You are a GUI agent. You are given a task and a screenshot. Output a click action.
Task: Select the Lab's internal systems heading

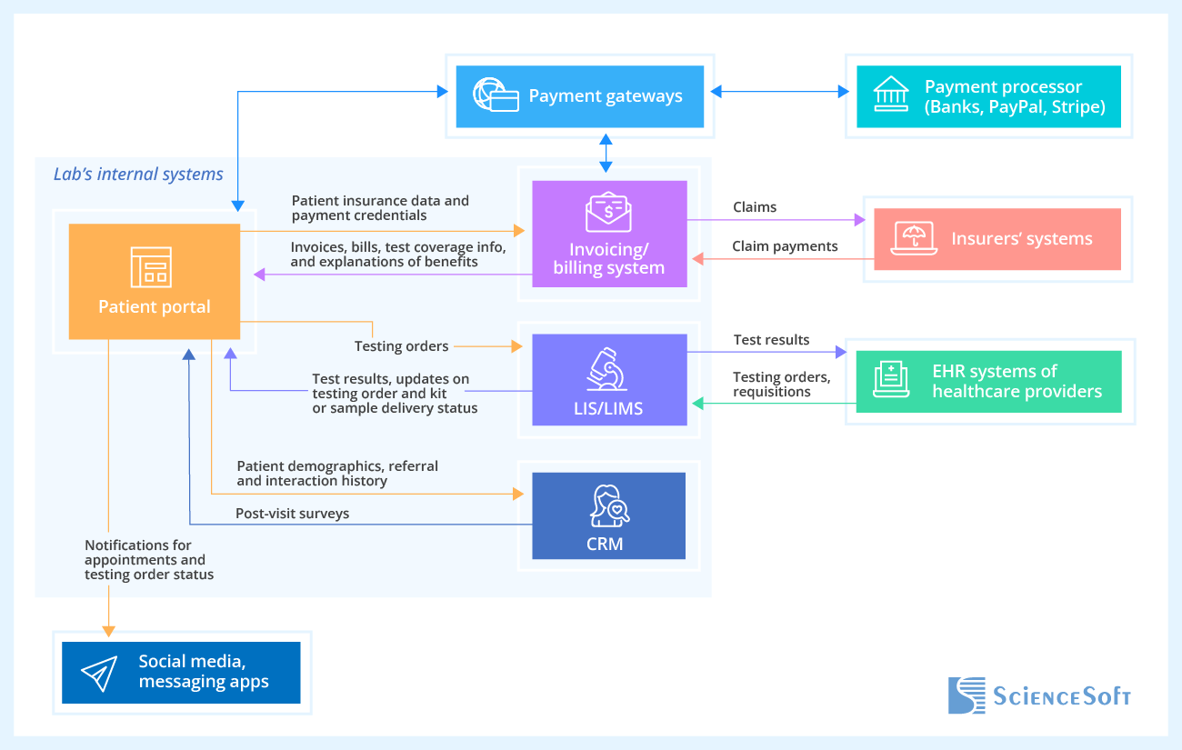138,174
